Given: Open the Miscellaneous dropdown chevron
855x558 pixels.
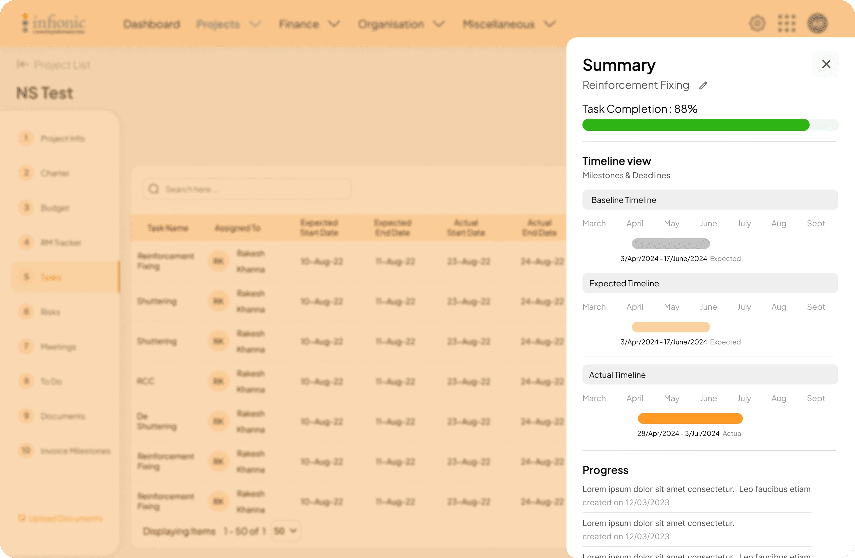Looking at the screenshot, I should click(550, 24).
